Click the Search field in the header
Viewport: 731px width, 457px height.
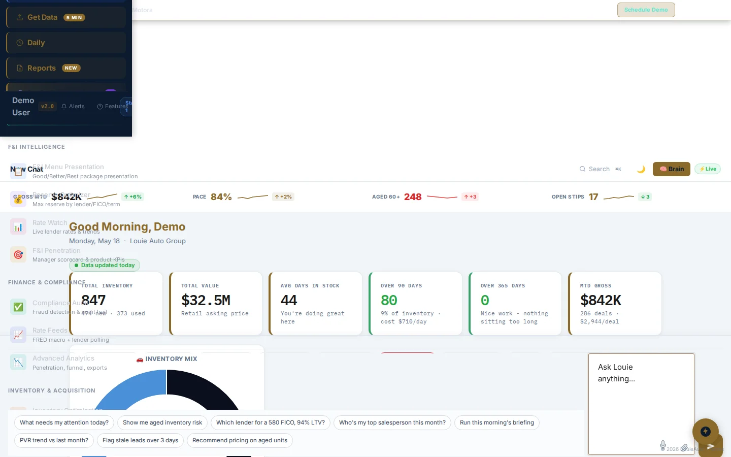[601, 169]
